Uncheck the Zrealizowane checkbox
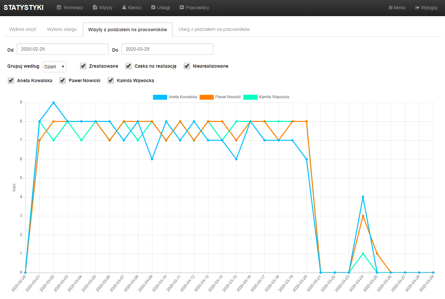The image size is (445, 299). (83, 66)
